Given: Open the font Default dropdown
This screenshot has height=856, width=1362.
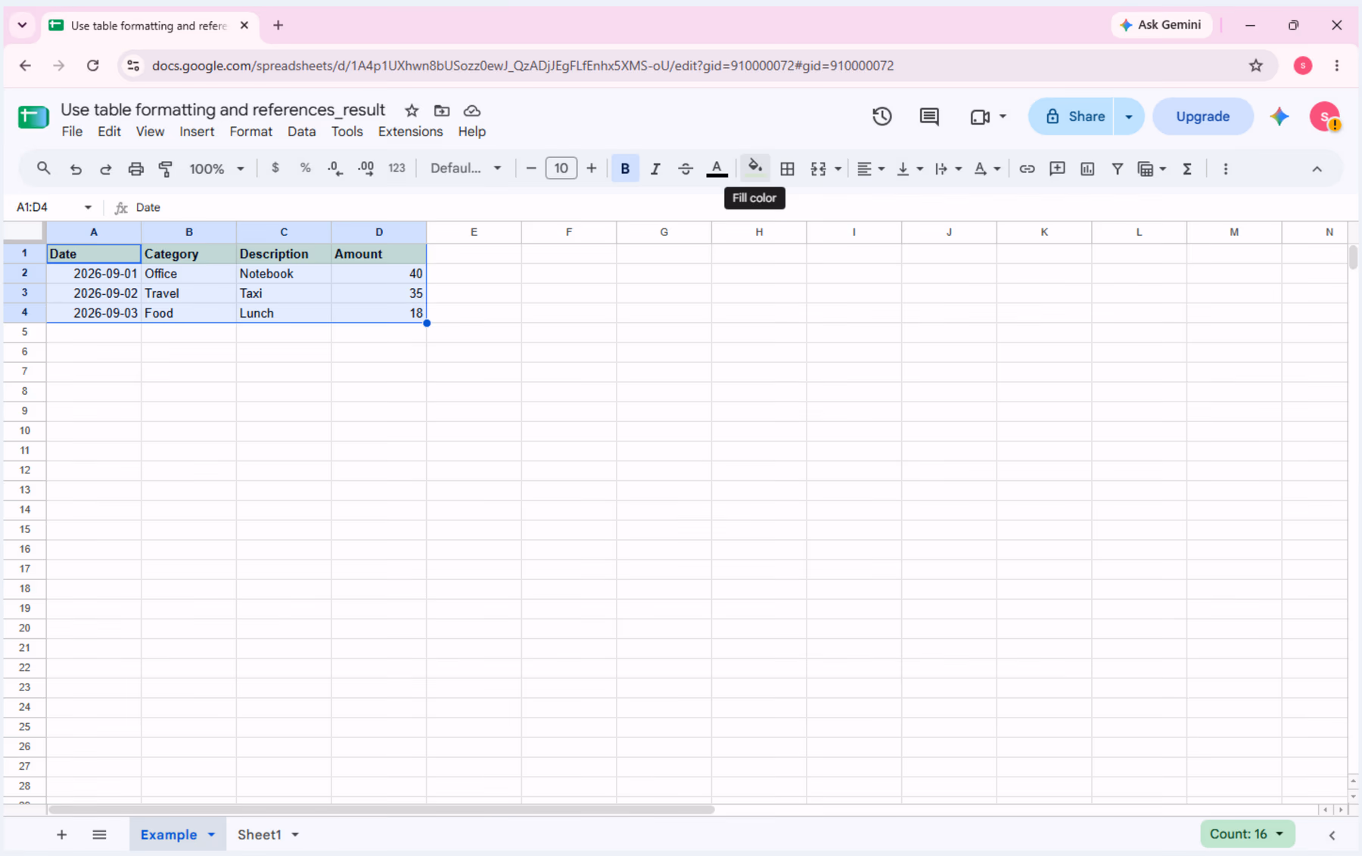Looking at the screenshot, I should tap(465, 168).
